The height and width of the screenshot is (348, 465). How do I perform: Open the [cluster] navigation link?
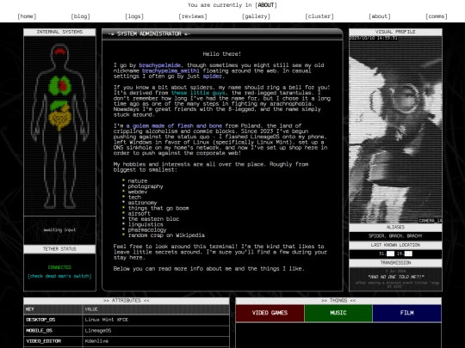[319, 16]
